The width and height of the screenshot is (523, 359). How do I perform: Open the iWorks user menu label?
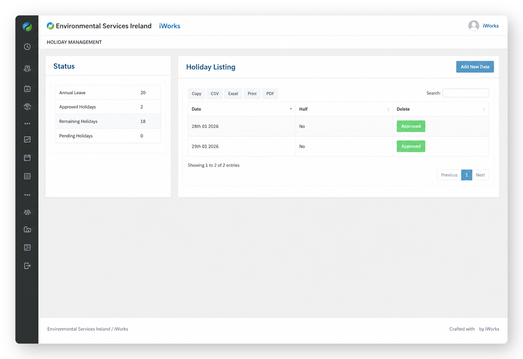(491, 26)
